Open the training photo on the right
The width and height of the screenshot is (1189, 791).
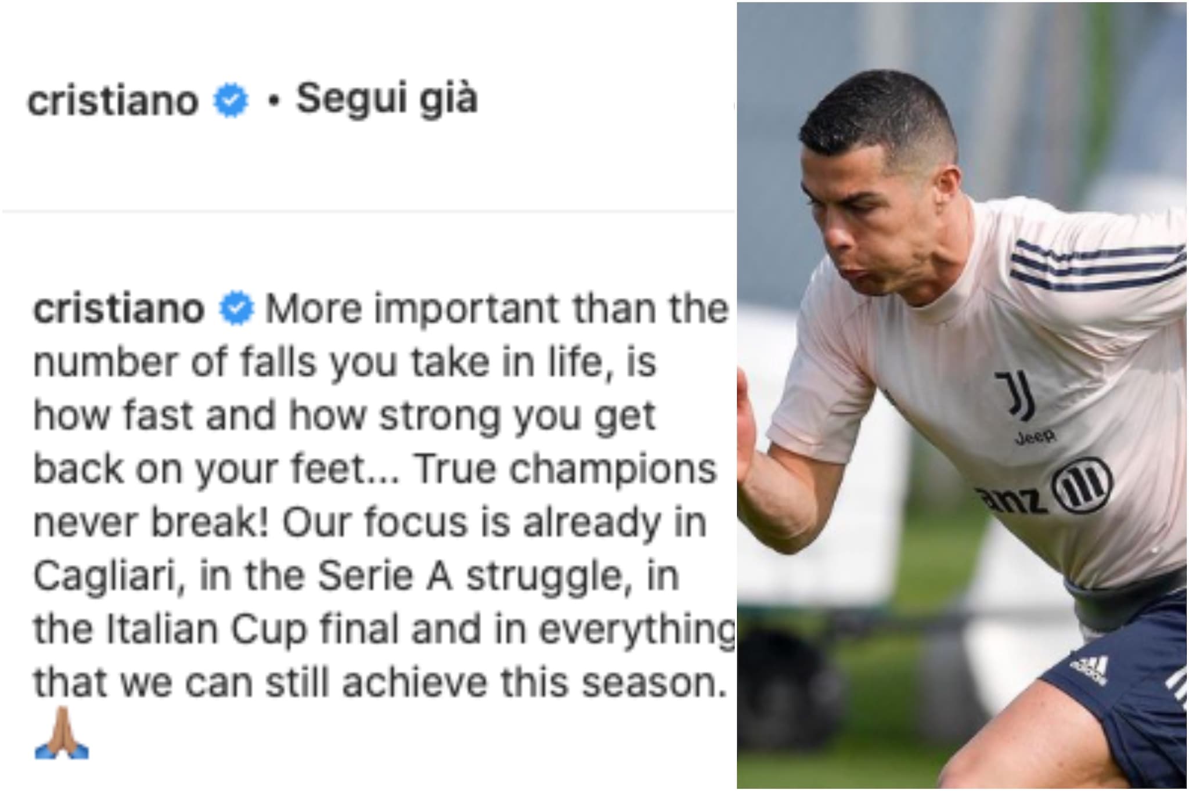pos(962,395)
